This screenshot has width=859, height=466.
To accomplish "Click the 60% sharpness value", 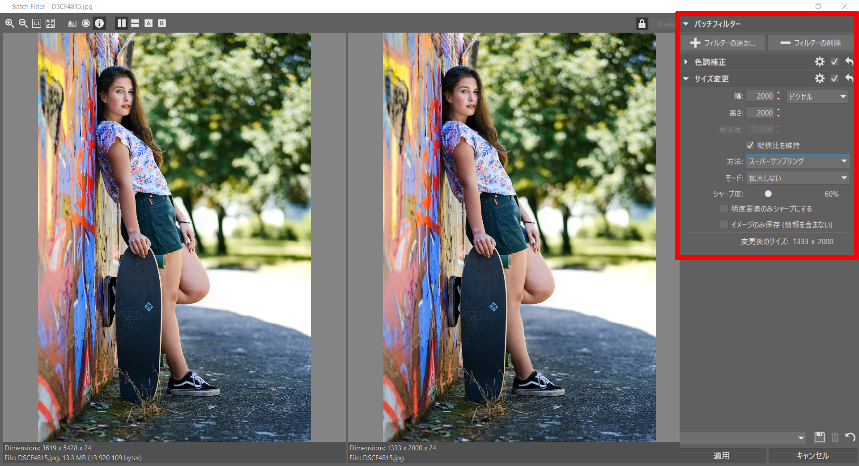I will coord(831,194).
